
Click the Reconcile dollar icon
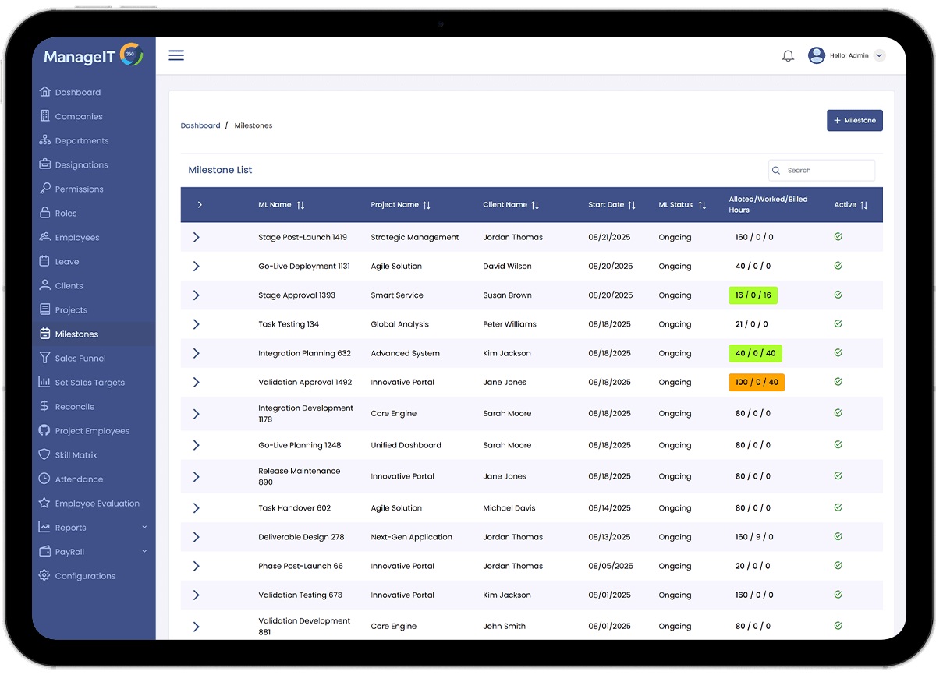[x=45, y=406]
